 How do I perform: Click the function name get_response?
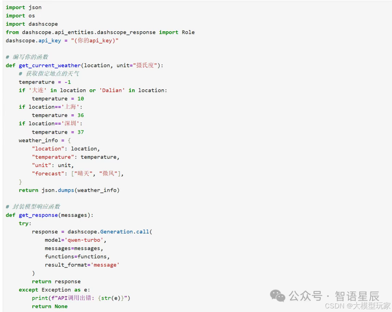click(38, 215)
